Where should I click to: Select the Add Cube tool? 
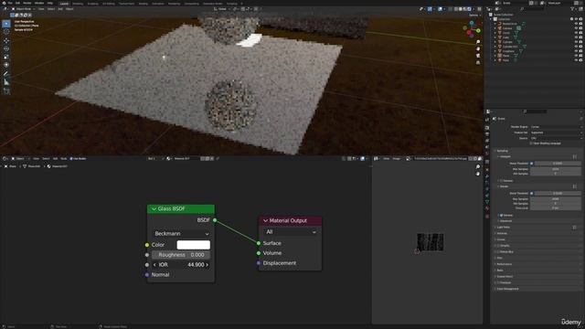click(x=6, y=90)
